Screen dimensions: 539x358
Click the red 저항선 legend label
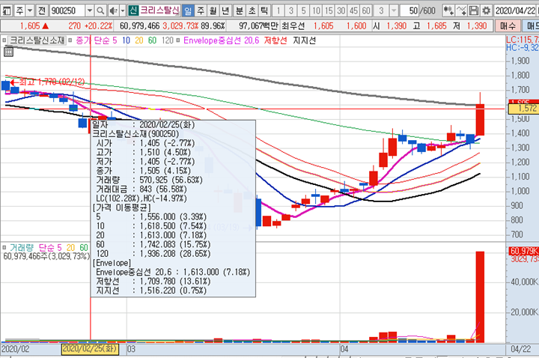pos(275,40)
